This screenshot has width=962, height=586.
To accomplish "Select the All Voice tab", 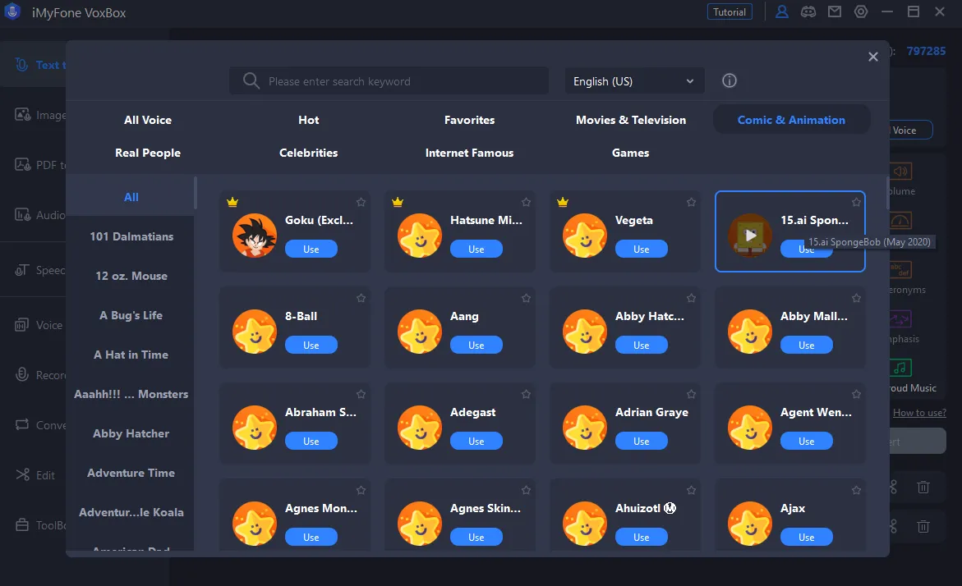I will 148,120.
